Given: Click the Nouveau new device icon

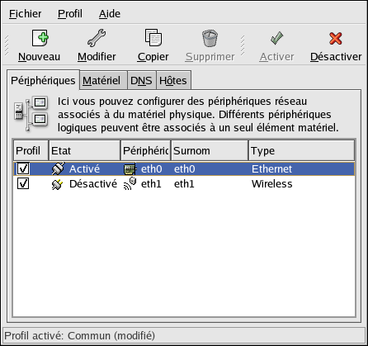Looking at the screenshot, I should (40, 38).
